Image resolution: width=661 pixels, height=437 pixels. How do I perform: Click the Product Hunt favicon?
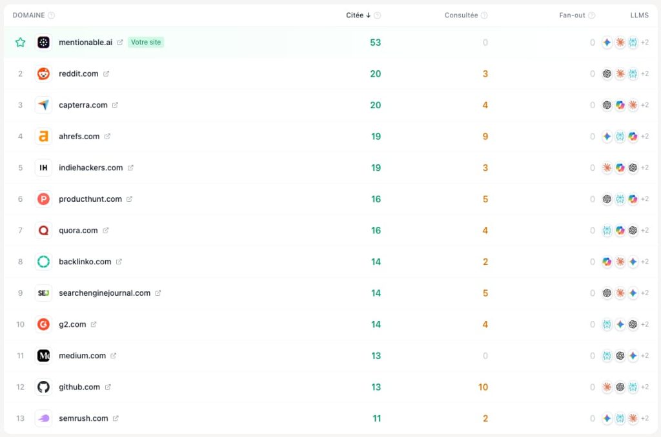(x=43, y=199)
